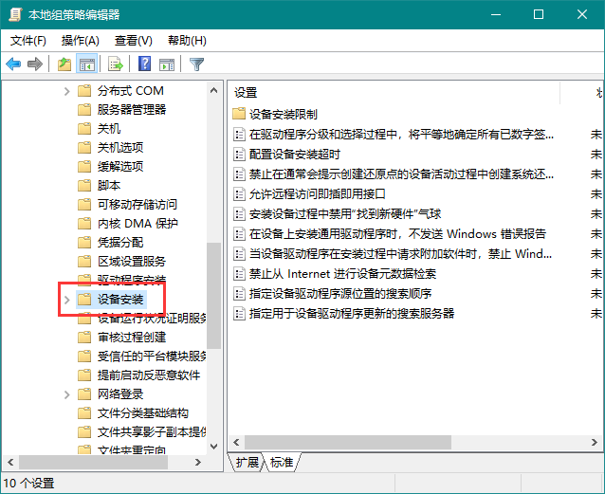This screenshot has height=494, width=605.
Task: Open the 查看(V) menu
Action: (x=134, y=40)
